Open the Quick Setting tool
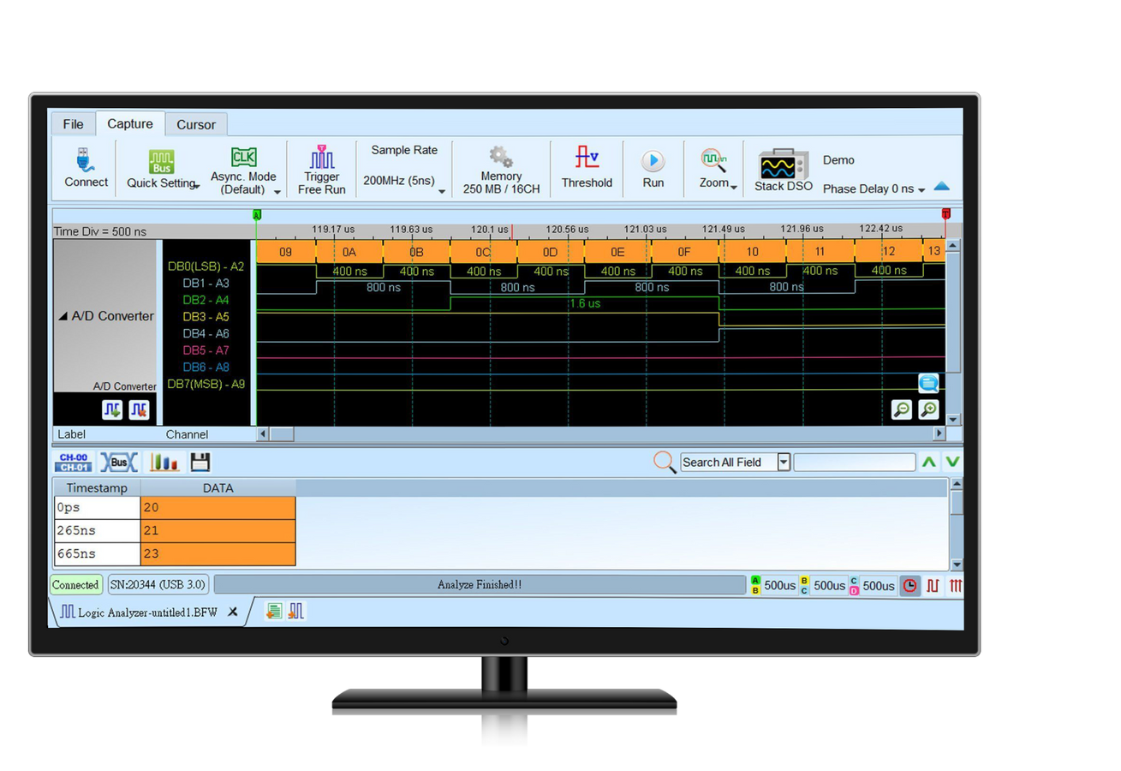1121x771 pixels. click(162, 169)
